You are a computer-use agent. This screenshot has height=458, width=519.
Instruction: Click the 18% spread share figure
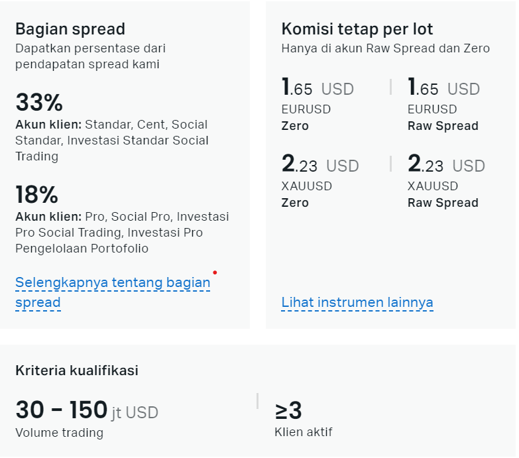[x=36, y=194]
